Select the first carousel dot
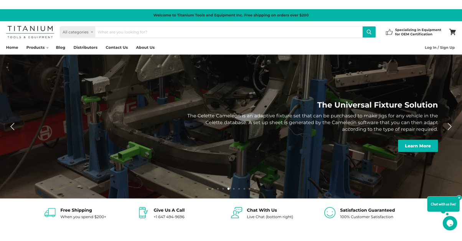The image size is (462, 241). point(207,189)
